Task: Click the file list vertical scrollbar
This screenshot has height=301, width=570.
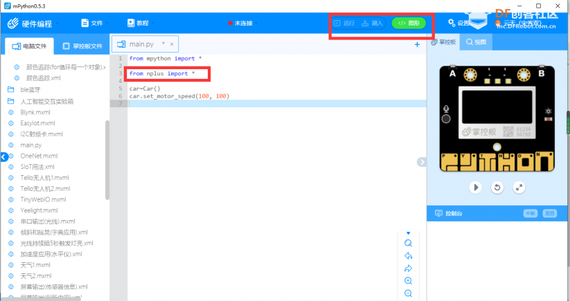Action: [x=107, y=160]
